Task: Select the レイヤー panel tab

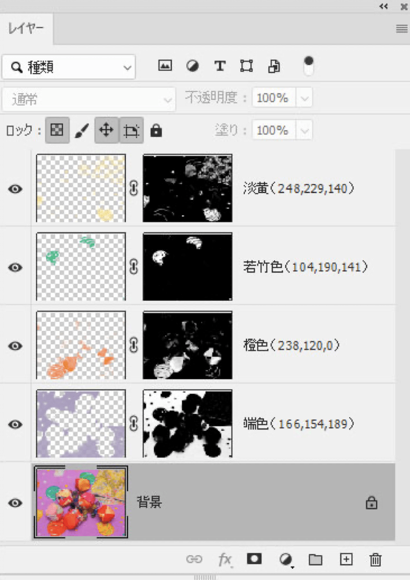Action: point(26,29)
